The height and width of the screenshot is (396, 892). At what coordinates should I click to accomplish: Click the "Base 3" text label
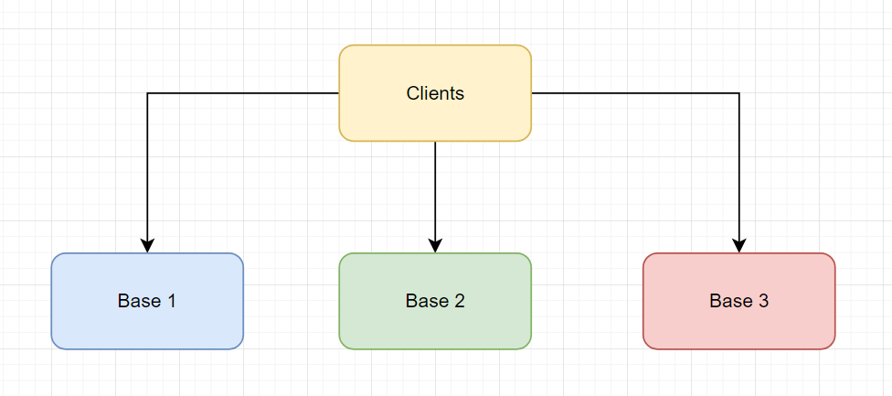point(739,301)
